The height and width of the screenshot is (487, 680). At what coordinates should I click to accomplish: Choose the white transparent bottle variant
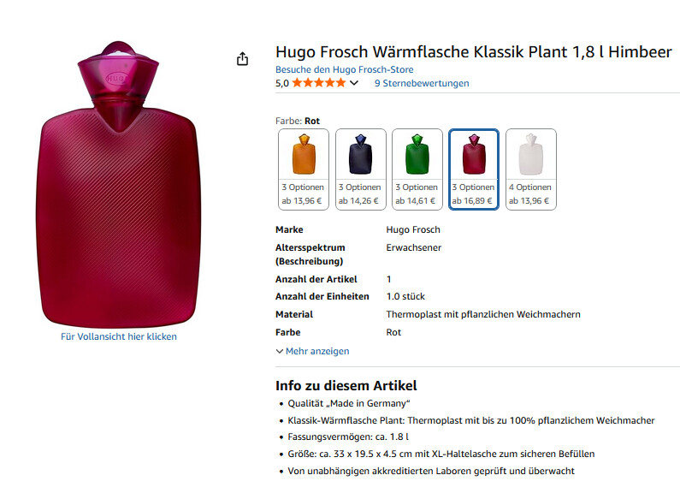(x=531, y=169)
